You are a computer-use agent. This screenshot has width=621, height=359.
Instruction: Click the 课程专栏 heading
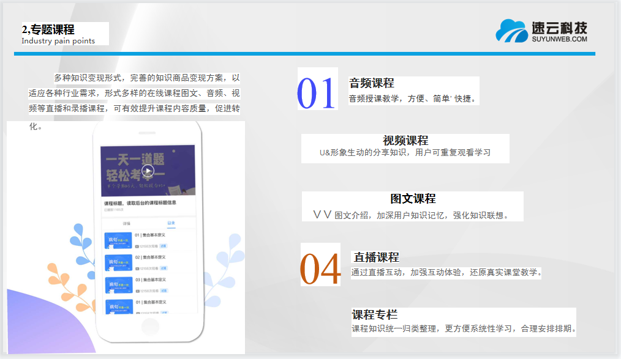click(374, 315)
